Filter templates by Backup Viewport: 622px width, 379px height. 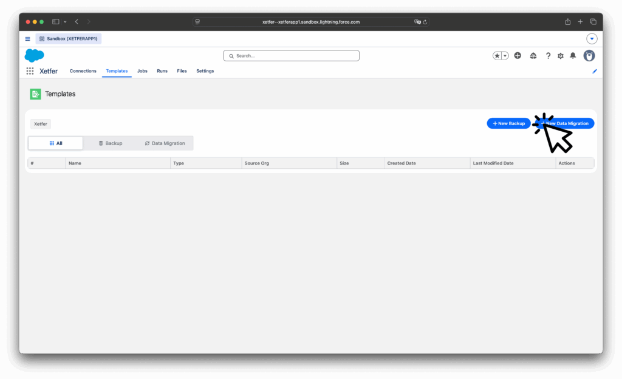click(x=111, y=143)
